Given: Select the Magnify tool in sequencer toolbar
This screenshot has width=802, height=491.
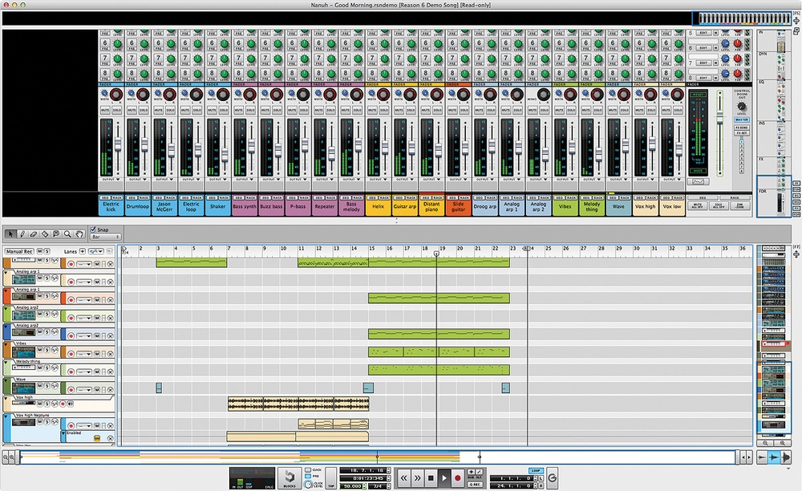Looking at the screenshot, I should [x=68, y=234].
